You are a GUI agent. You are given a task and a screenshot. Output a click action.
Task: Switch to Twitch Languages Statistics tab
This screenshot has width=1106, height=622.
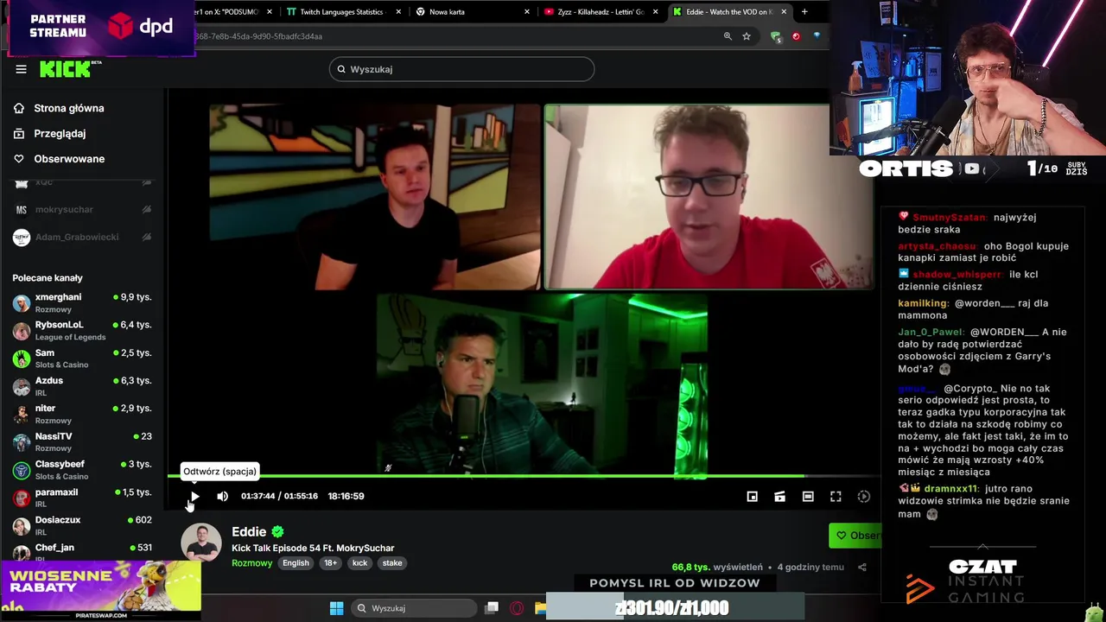(x=343, y=12)
